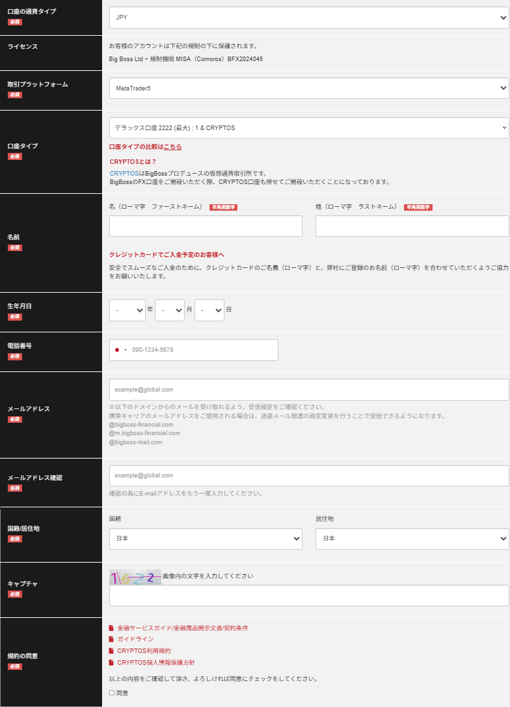Click the ライセンス row label
The width and height of the screenshot is (510, 707).
pos(23,46)
